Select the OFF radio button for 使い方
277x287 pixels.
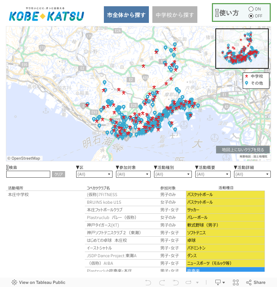pos(251,16)
